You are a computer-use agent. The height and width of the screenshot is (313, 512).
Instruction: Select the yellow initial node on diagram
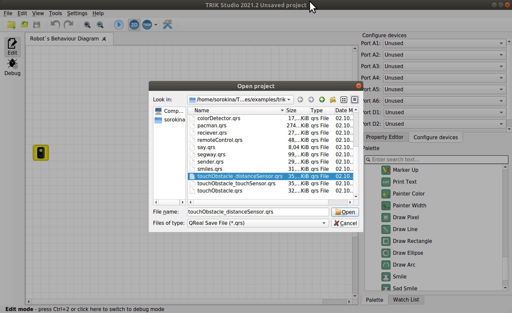pyautogui.click(x=41, y=153)
